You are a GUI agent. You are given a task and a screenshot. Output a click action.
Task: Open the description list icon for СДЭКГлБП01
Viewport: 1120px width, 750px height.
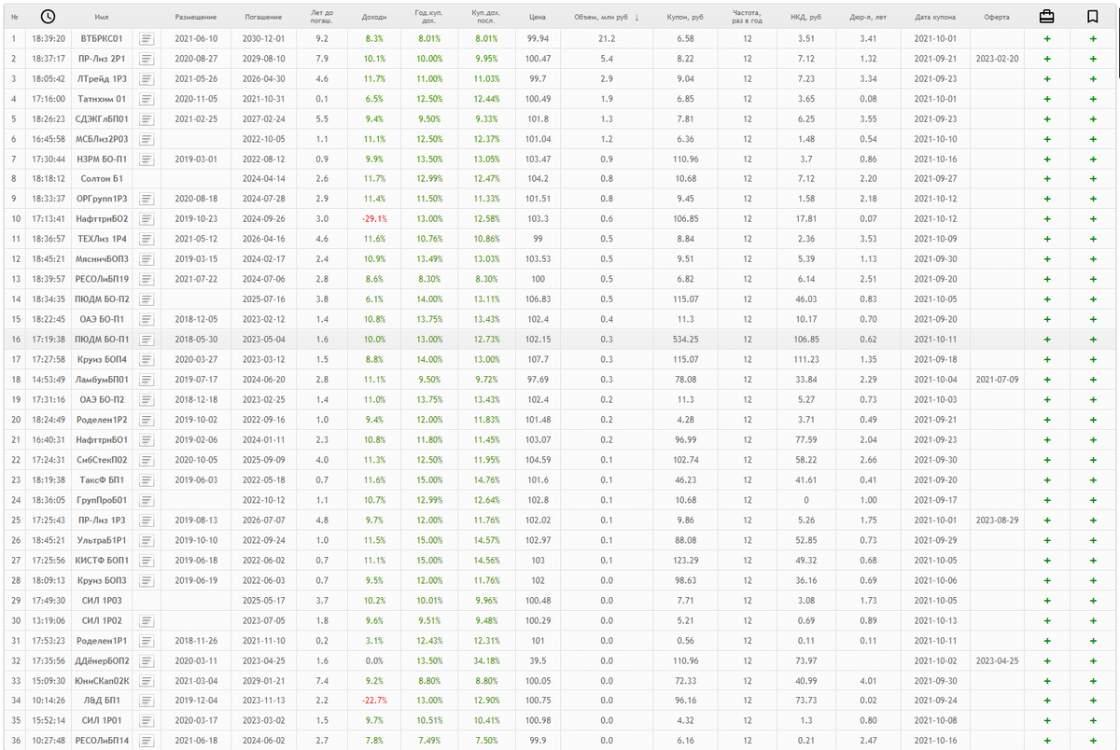tap(147, 118)
